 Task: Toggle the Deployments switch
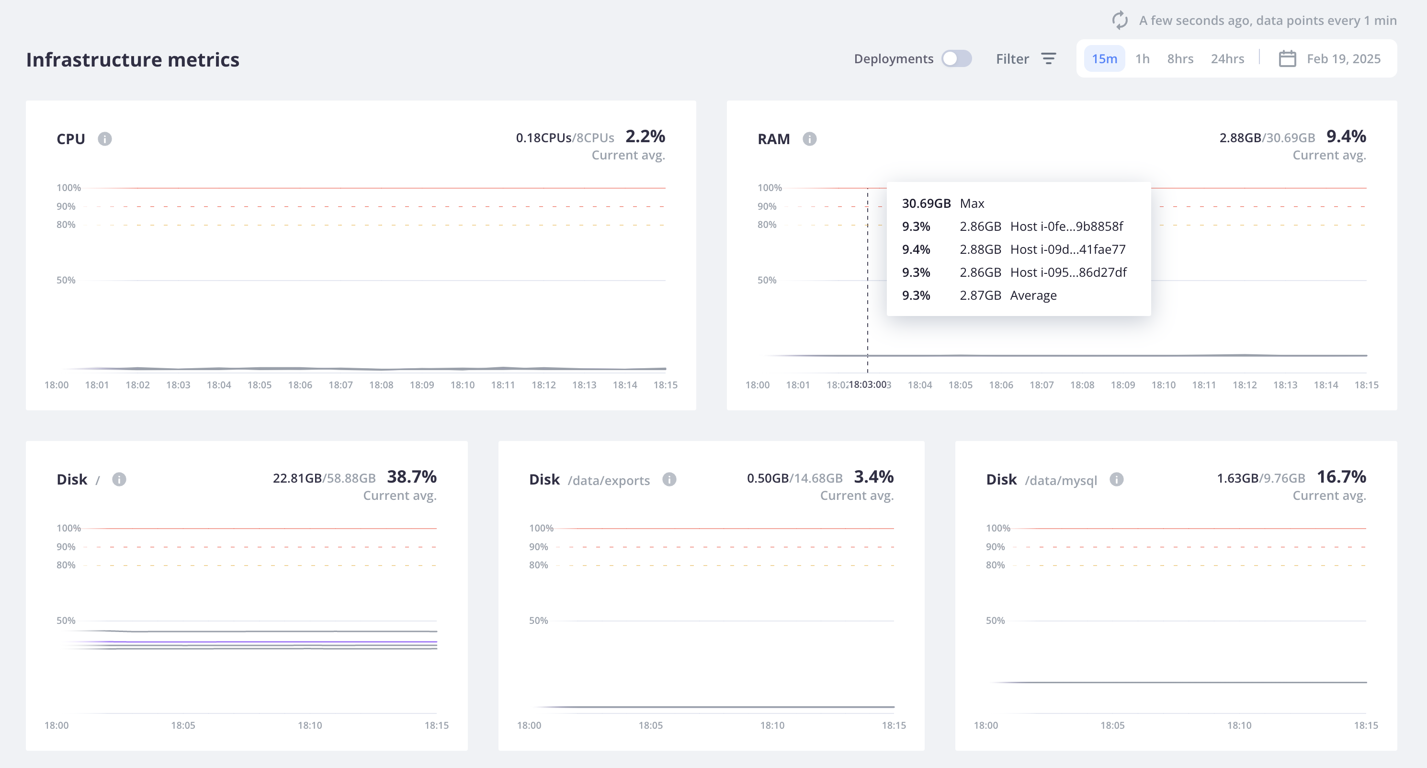(x=957, y=59)
